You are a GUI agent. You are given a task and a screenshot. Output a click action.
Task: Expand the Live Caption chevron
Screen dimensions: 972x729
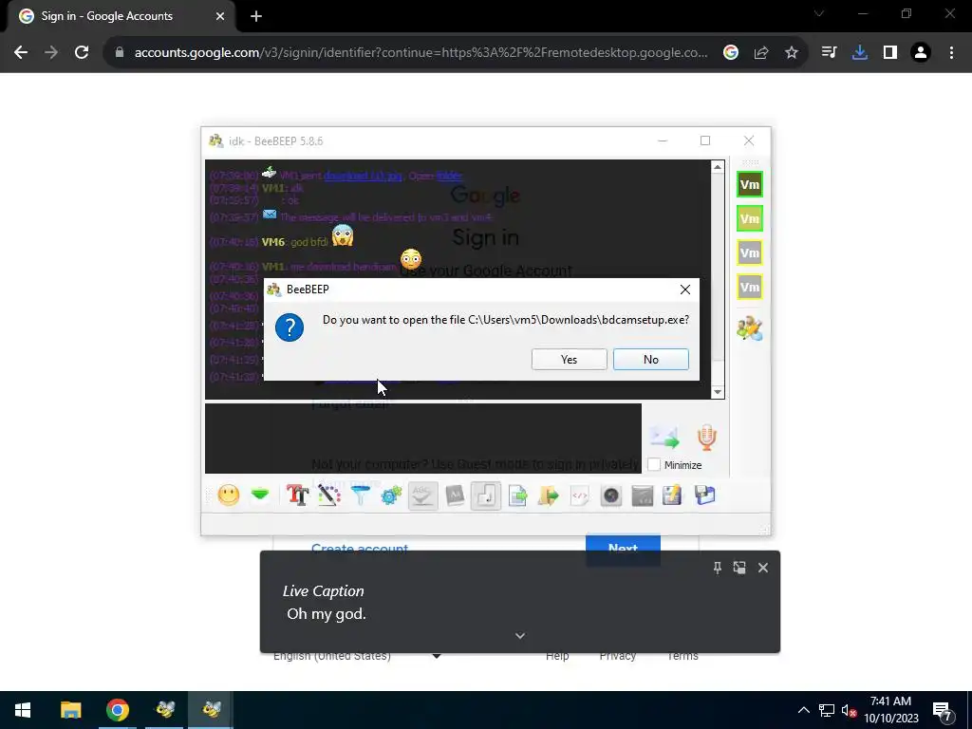pos(520,636)
